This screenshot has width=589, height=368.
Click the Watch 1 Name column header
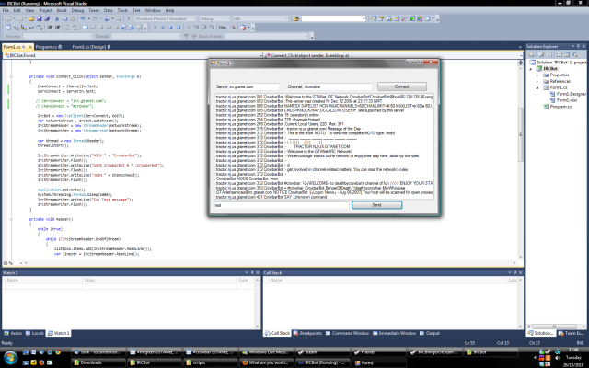tap(43, 280)
